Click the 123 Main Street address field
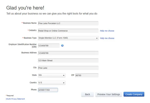Screen dimensions: 150x103 click(68, 61)
